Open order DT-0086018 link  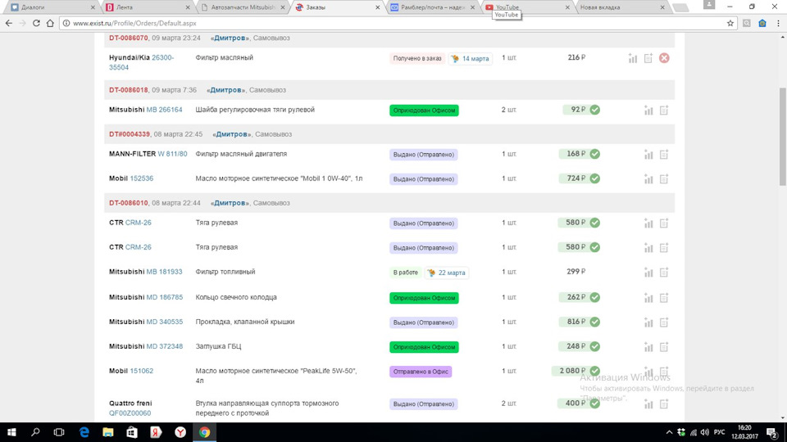point(129,90)
